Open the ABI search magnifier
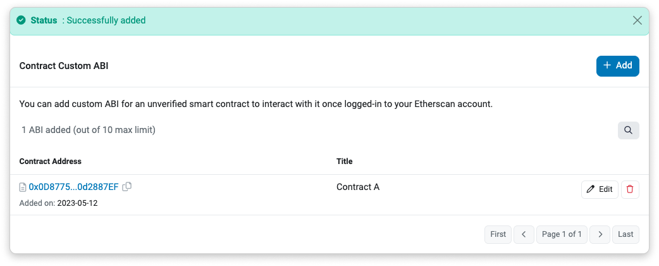The height and width of the screenshot is (266, 659). [x=628, y=130]
